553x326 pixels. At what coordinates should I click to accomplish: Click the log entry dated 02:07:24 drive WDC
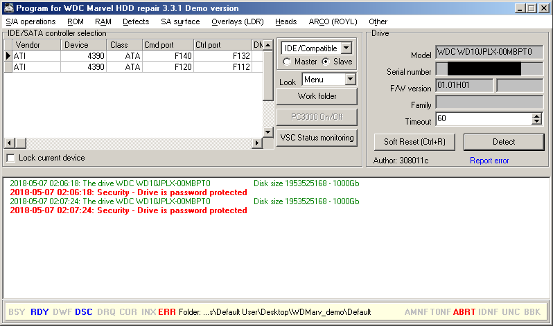pyautogui.click(x=184, y=201)
